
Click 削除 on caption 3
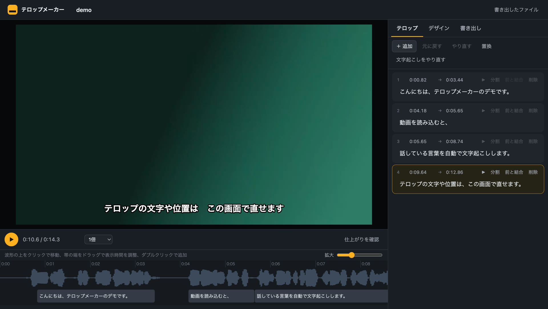coord(533,141)
